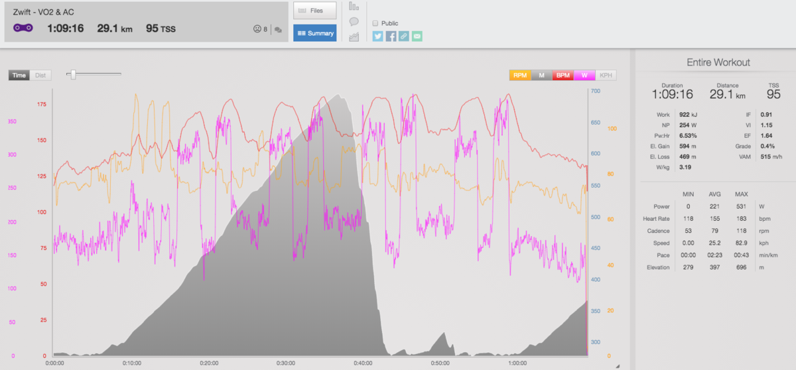The image size is (796, 370).
Task: Click the W/kg 3.19 value
Action: tap(685, 167)
